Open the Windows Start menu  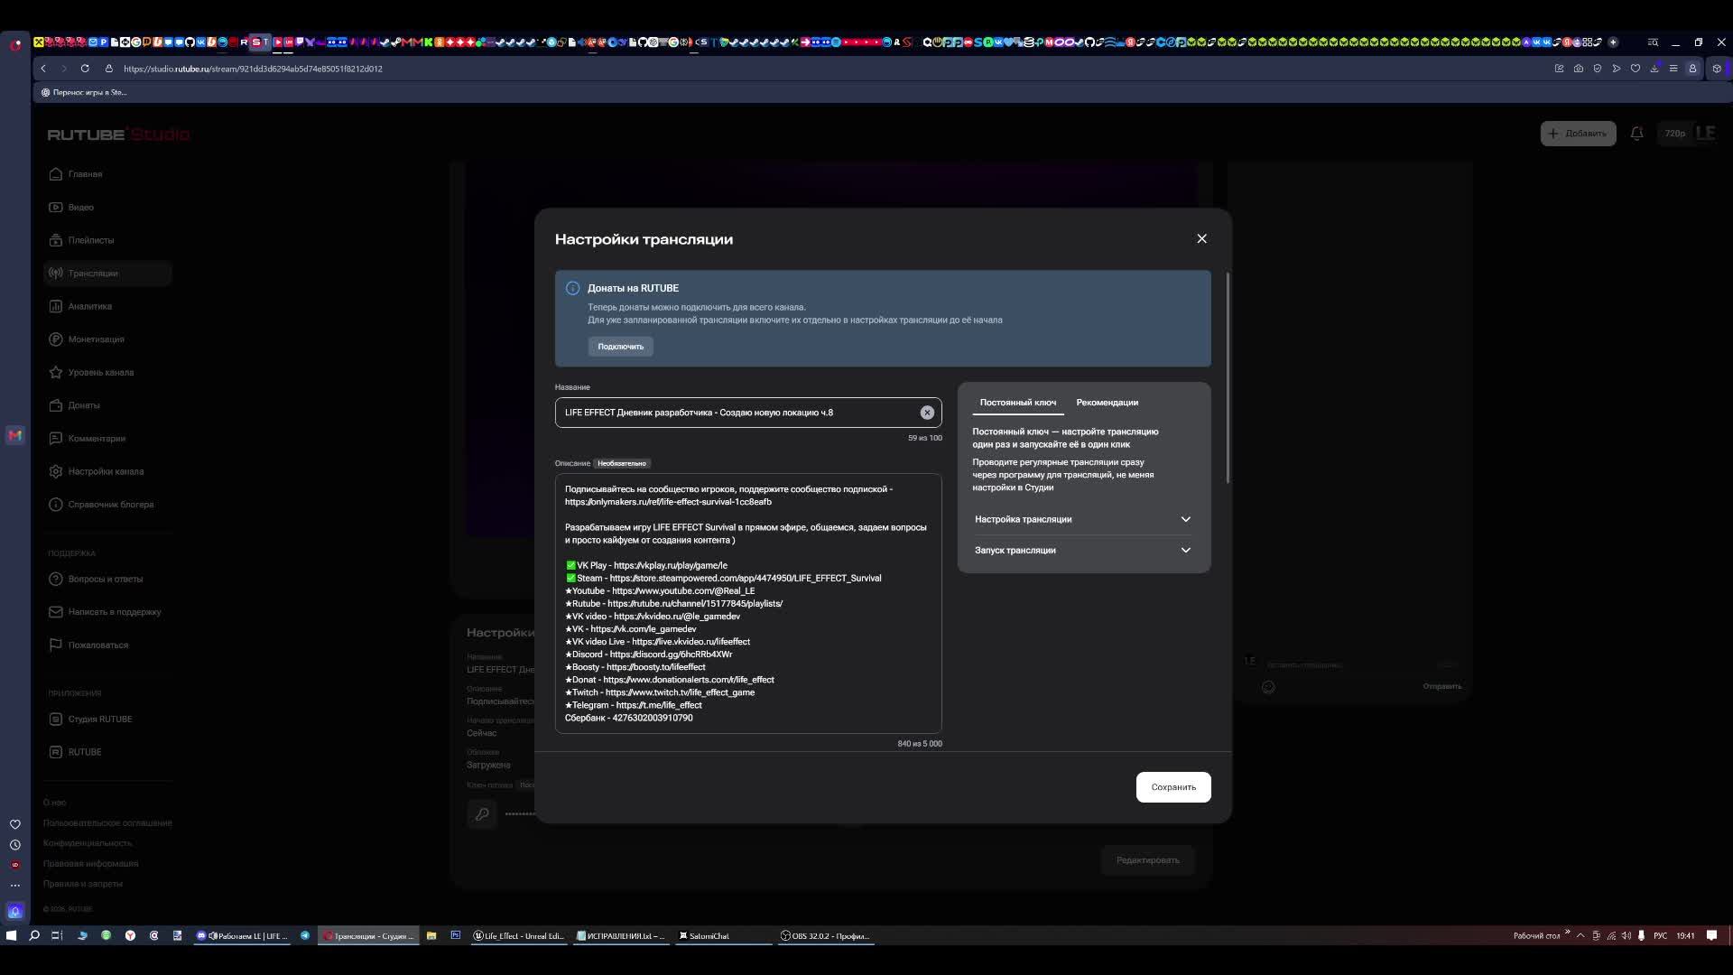pos(11,936)
